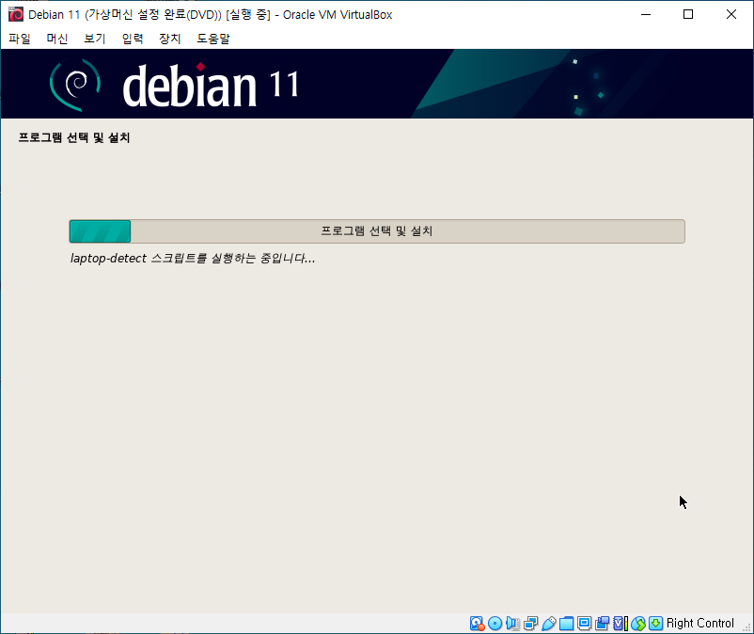Open the 파일 menu

coord(20,39)
